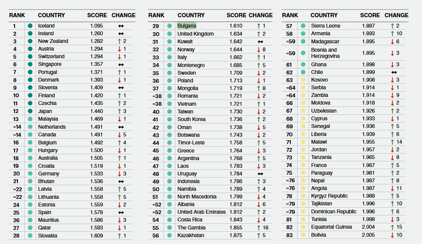Click the light green dot beside Sierra Leone
422x244 pixels.
(303, 26)
